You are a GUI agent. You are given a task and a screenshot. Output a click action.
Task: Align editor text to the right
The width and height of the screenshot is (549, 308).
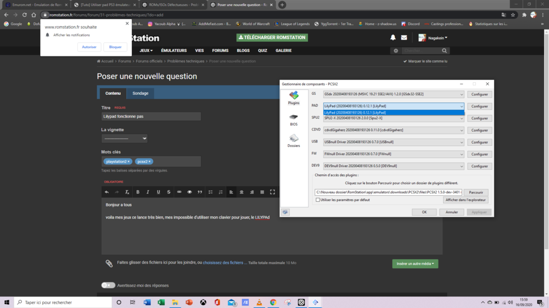coord(252,192)
